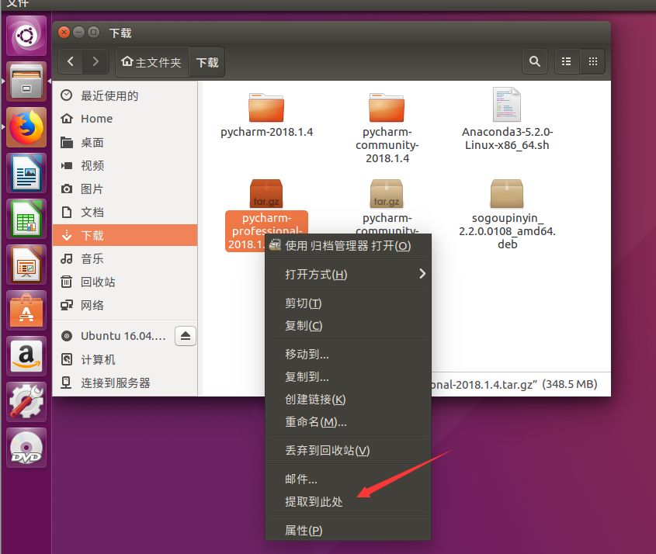
Task: Go back with the back arrow
Action: coord(71,62)
